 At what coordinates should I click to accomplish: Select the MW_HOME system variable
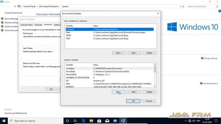(109, 75)
